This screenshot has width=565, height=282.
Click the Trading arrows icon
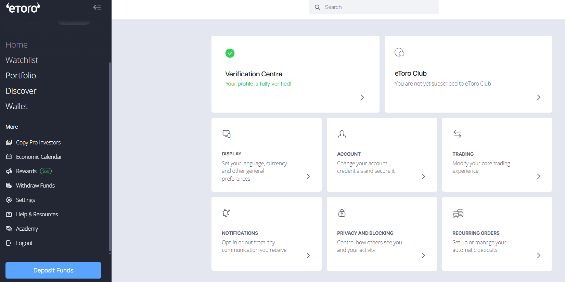point(457,134)
